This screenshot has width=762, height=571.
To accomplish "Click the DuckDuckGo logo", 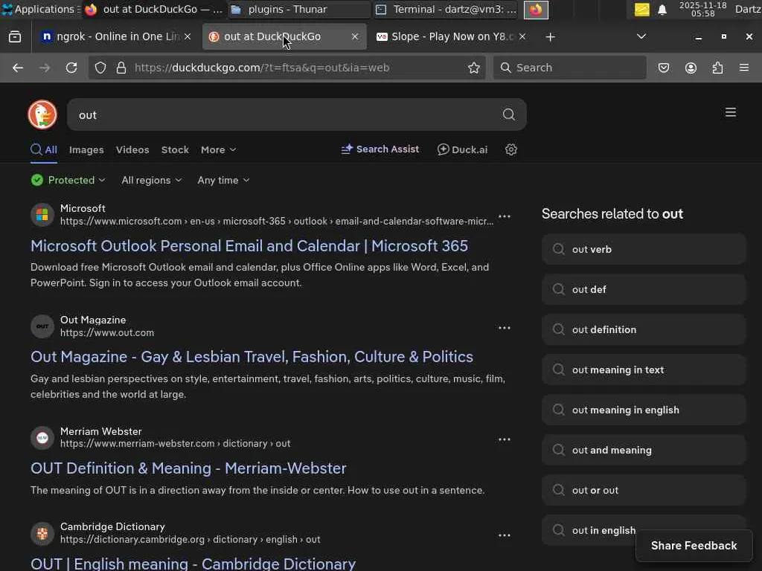I will 42,114.
